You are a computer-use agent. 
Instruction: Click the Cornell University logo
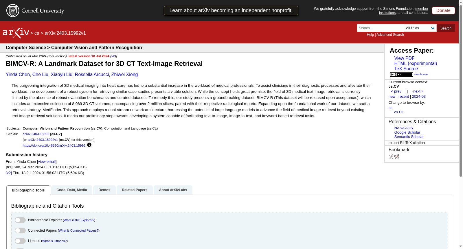(35, 11)
